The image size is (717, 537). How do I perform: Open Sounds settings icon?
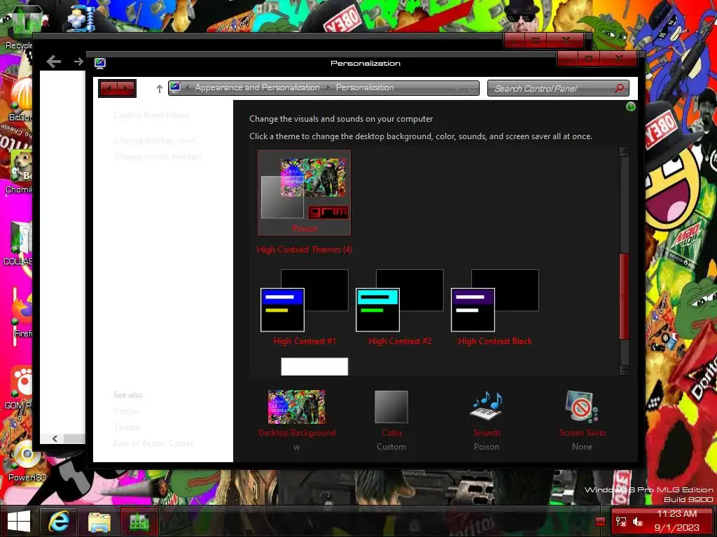[487, 406]
